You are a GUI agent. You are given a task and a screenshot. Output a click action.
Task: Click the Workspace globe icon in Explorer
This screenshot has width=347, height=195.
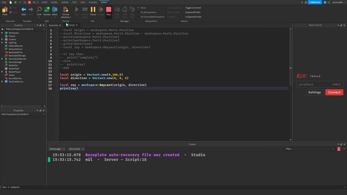(x=6, y=32)
